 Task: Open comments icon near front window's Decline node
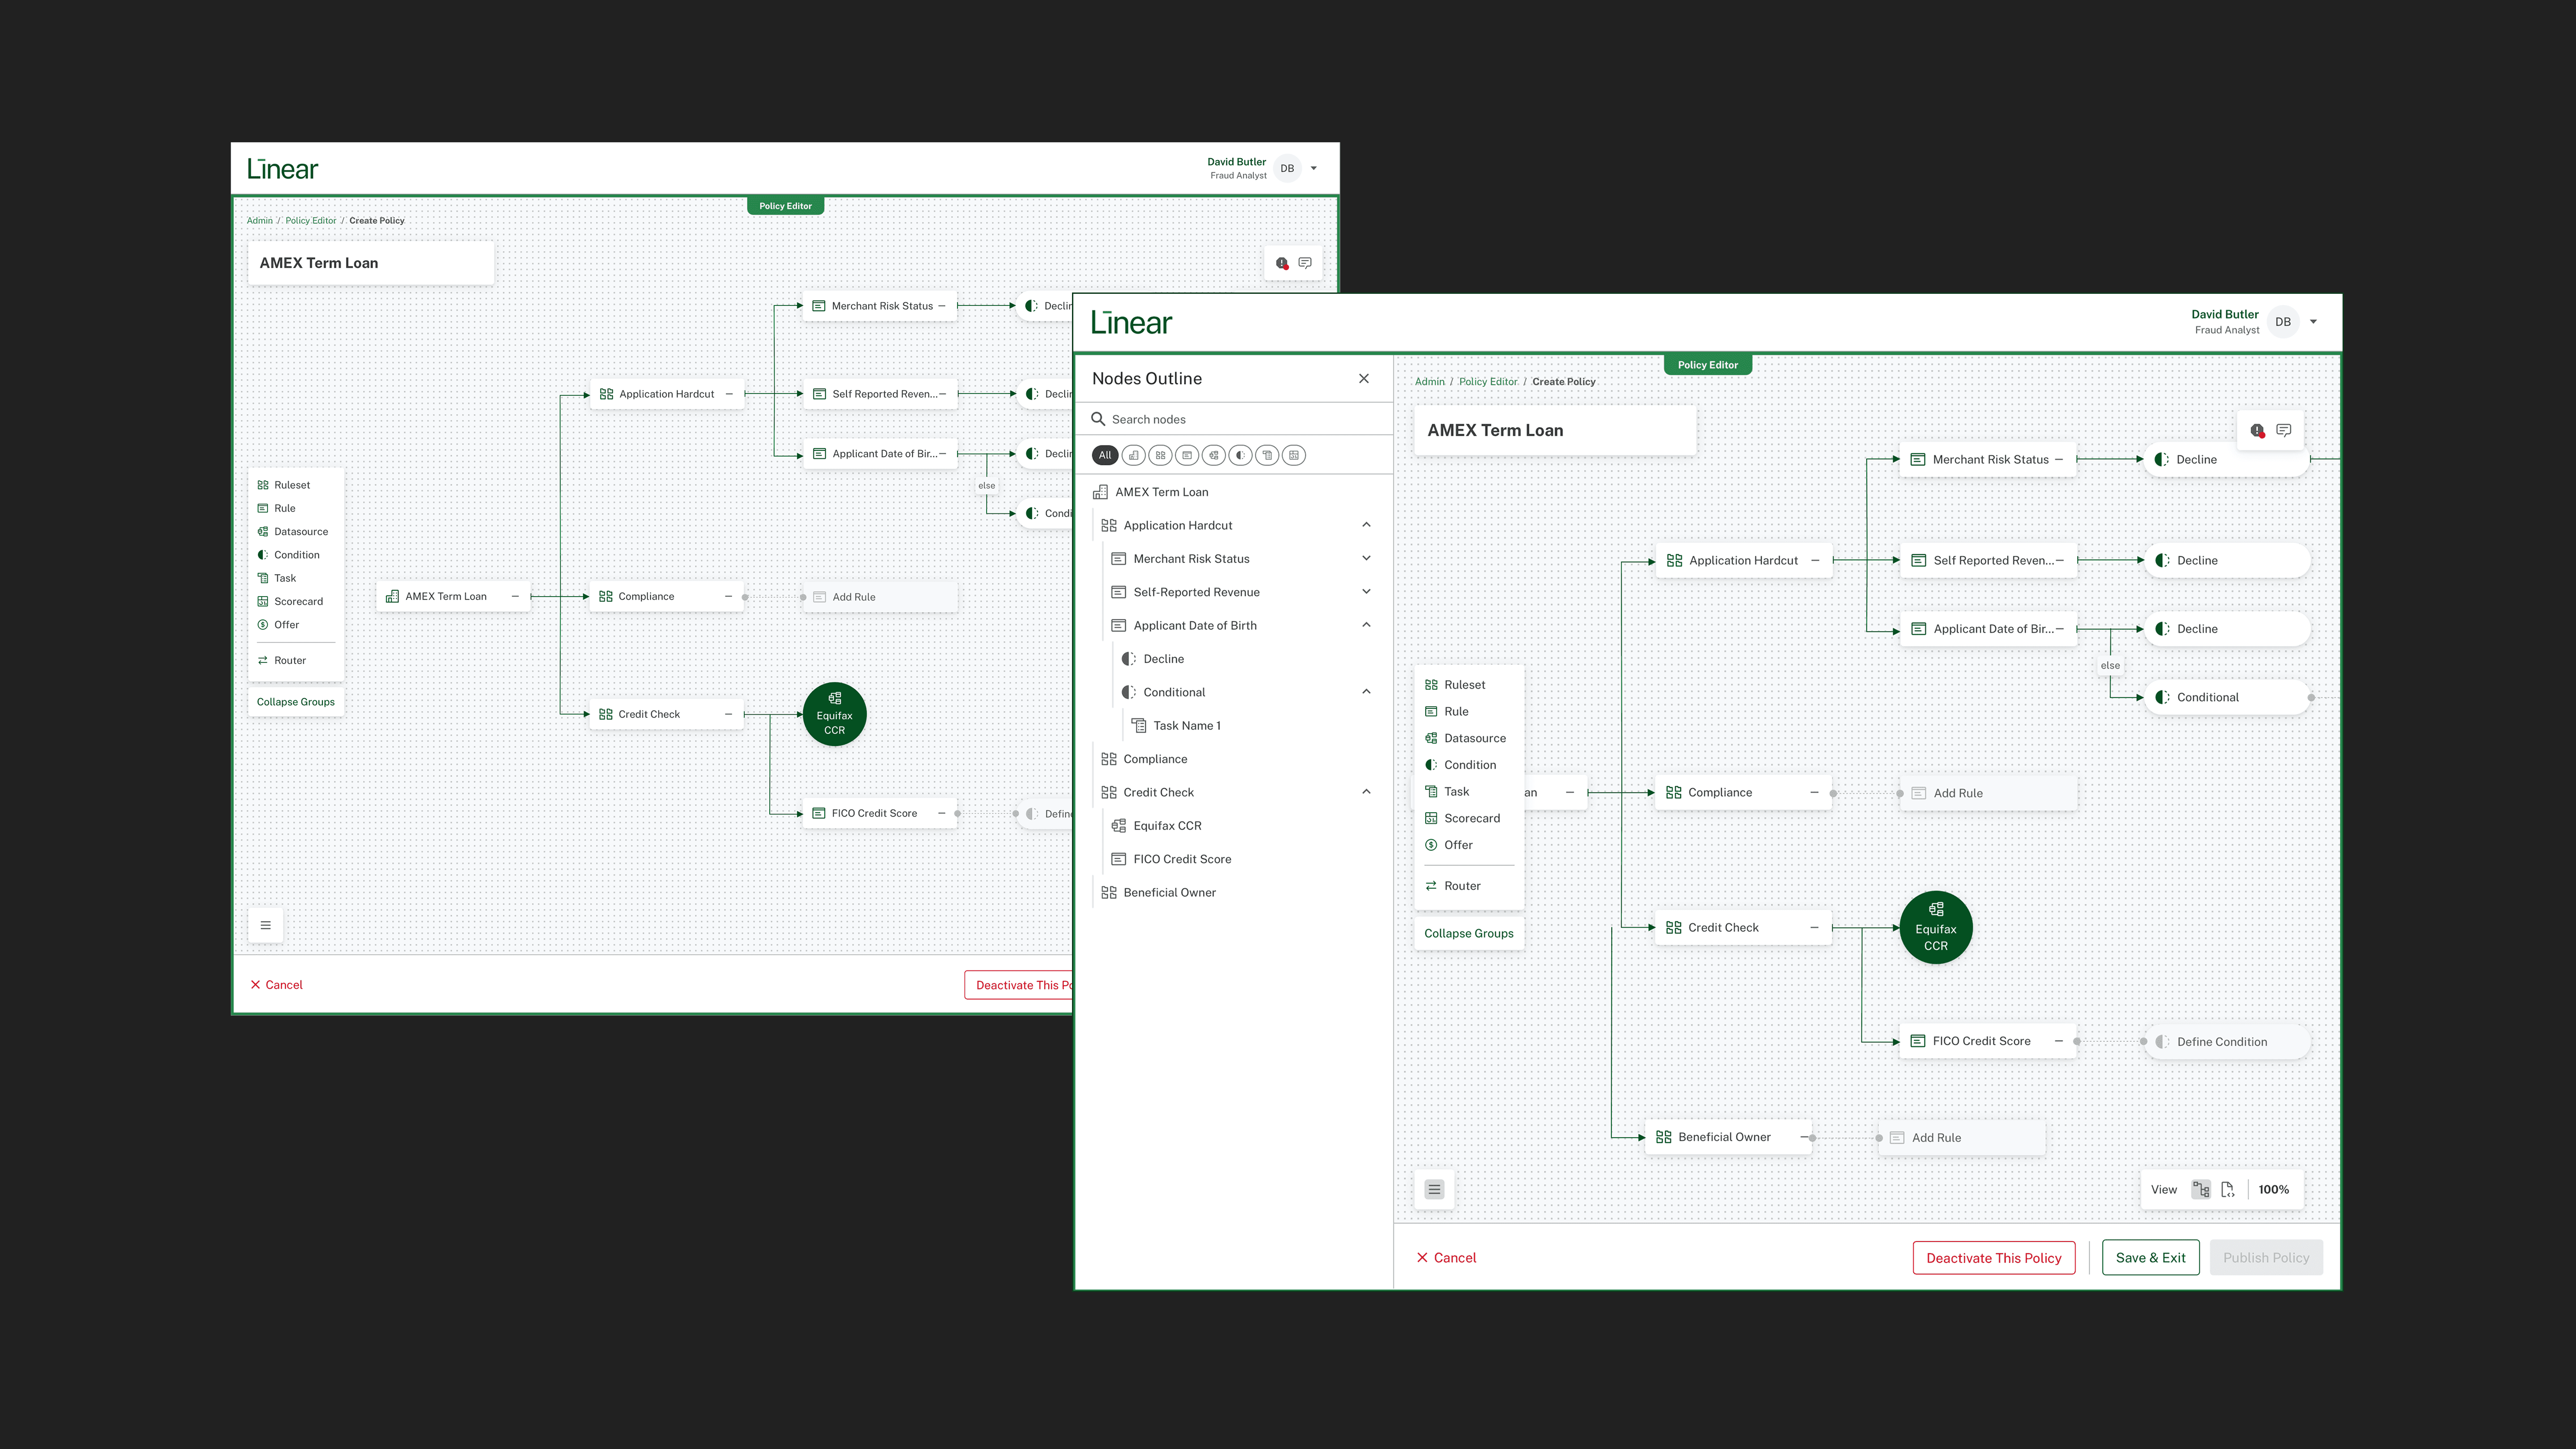click(2284, 430)
